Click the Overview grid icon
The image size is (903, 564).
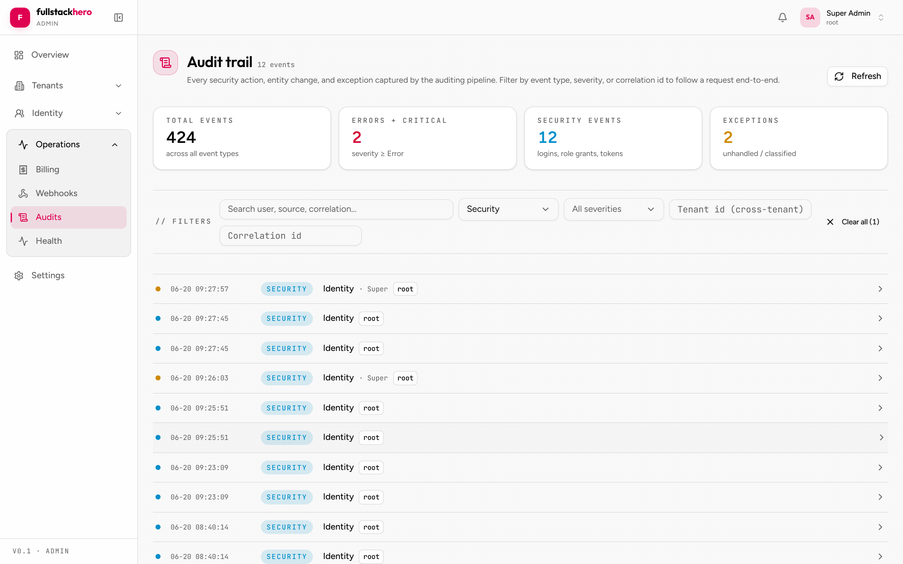point(19,55)
